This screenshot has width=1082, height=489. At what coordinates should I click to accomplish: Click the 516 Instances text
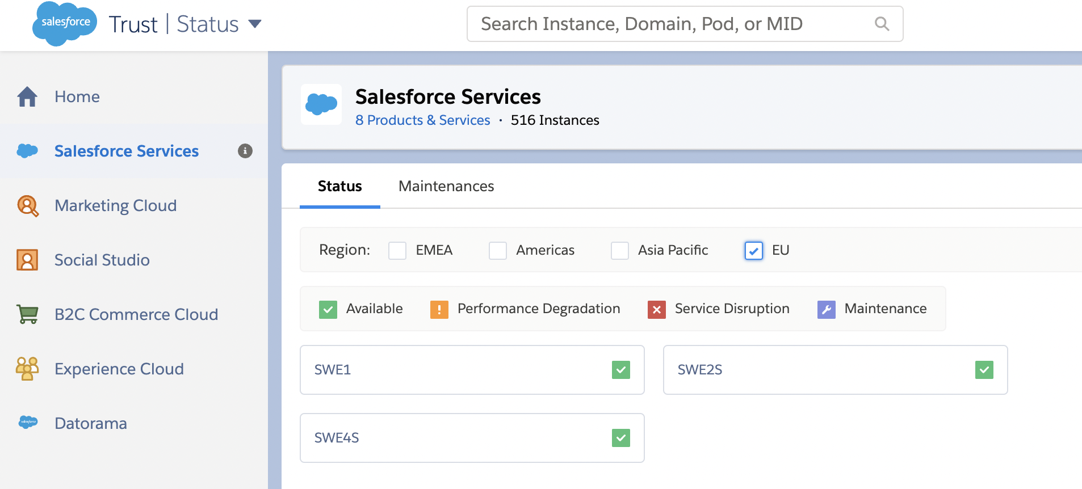tap(555, 120)
